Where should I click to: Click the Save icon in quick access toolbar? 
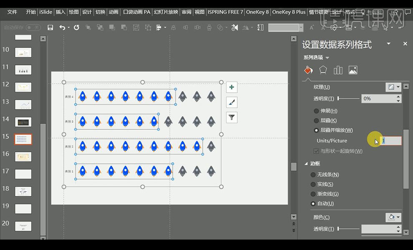click(50, 27)
